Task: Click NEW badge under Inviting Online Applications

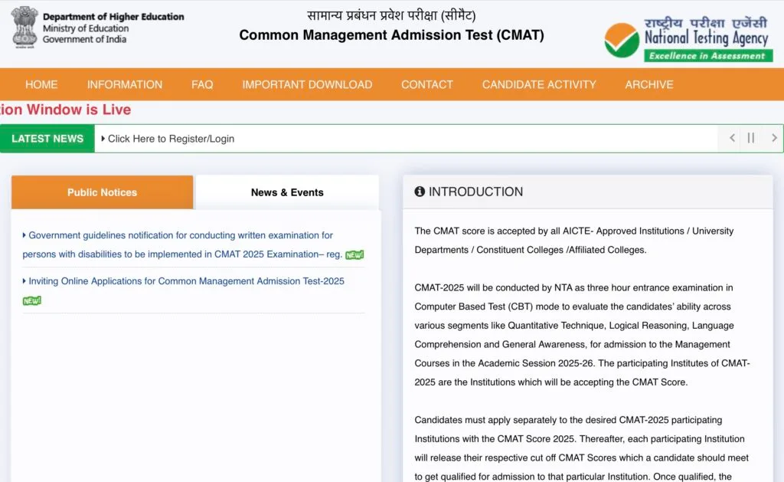Action: tap(32, 301)
